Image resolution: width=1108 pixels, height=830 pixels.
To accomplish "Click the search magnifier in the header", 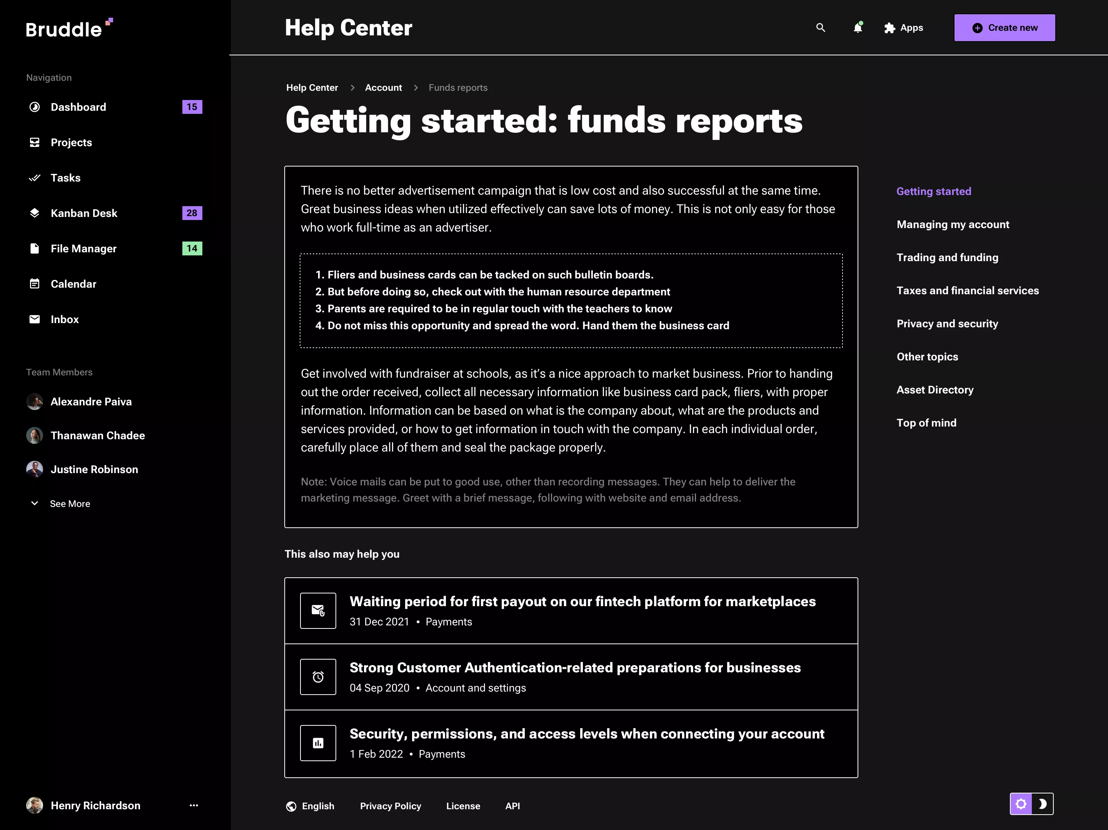I will (821, 28).
